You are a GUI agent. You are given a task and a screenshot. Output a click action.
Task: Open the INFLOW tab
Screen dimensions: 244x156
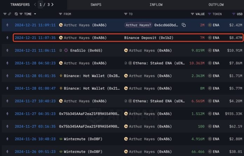[156, 5]
